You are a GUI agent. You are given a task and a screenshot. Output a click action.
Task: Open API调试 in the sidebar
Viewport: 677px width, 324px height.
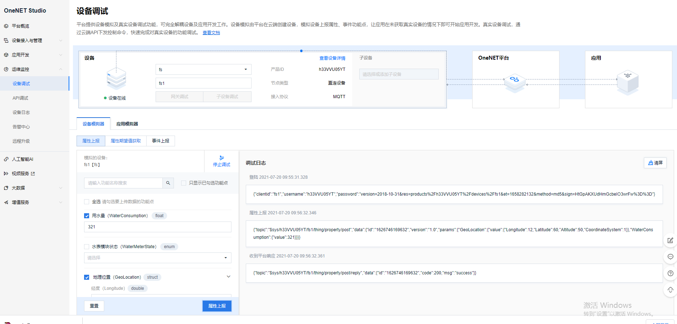point(20,98)
